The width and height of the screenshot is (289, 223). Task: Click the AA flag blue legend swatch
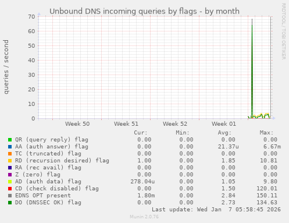(10, 147)
